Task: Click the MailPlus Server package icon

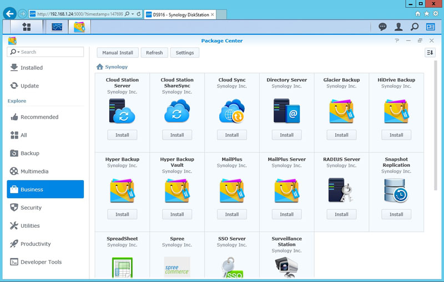Action: [x=286, y=191]
